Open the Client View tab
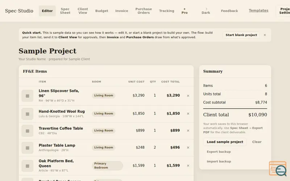This screenshot has height=181, width=290. coord(83,11)
